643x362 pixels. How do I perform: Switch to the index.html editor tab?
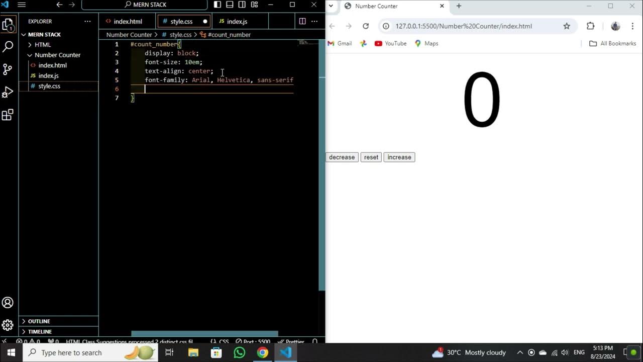click(x=128, y=22)
